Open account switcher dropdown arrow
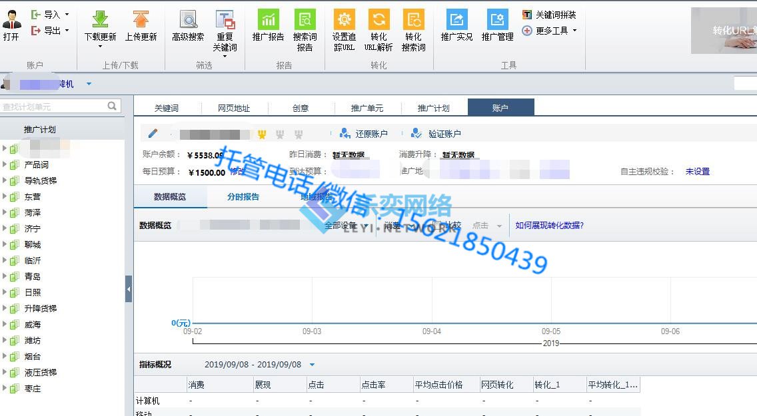The image size is (757, 416). (x=89, y=84)
